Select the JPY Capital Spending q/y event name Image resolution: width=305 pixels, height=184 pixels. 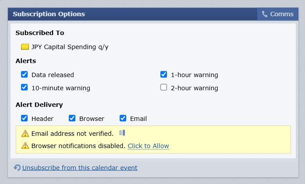(x=70, y=47)
